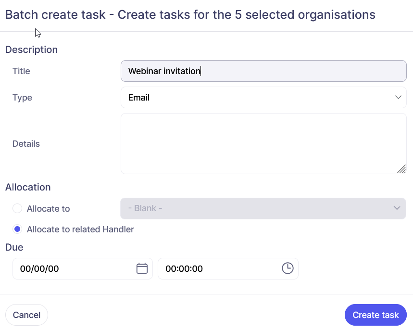413x330 pixels.
Task: Click the 'Title' field label
Action: point(21,71)
